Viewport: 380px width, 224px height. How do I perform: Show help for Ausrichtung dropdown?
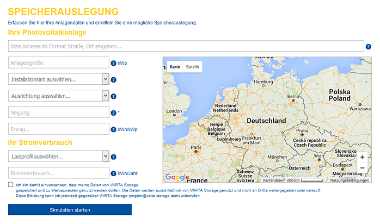113,96
